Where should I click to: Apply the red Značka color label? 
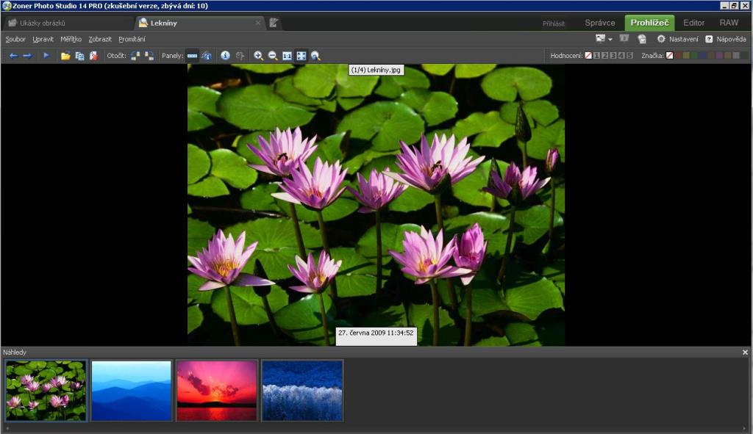pyautogui.click(x=679, y=56)
